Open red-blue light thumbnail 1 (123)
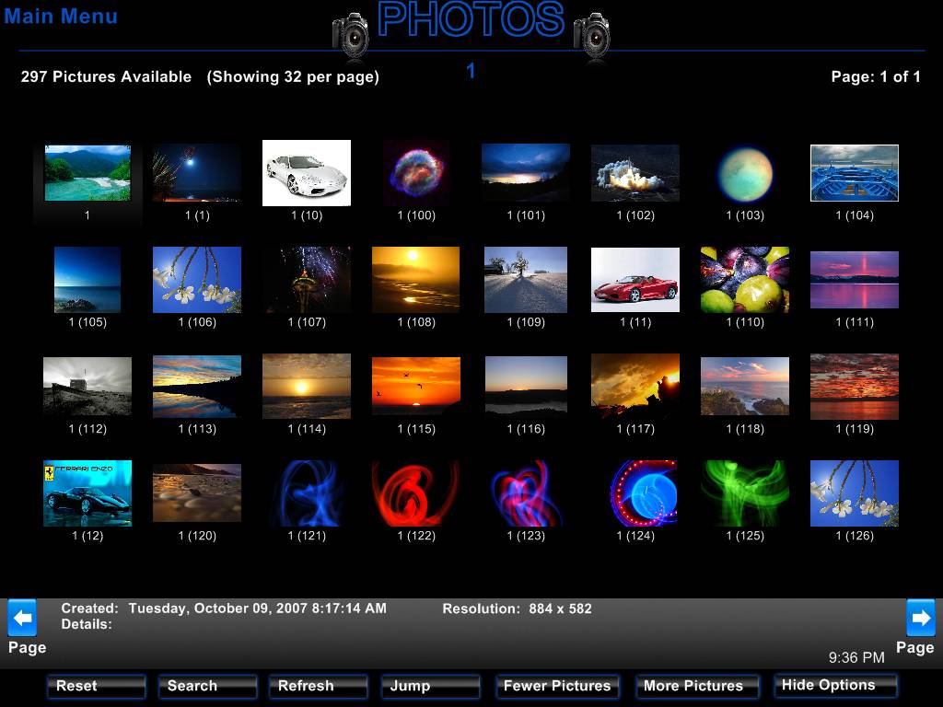The width and height of the screenshot is (943, 707). pyautogui.click(x=526, y=493)
